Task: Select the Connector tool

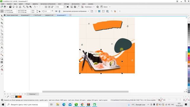Action: pos(2,55)
